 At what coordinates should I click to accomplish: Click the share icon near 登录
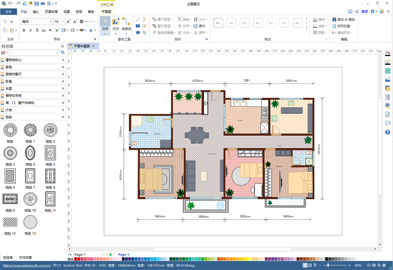tap(357, 11)
